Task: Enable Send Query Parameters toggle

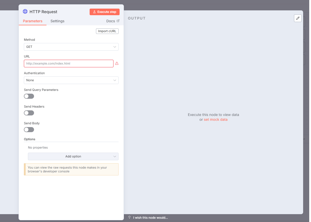Action: 29,96
